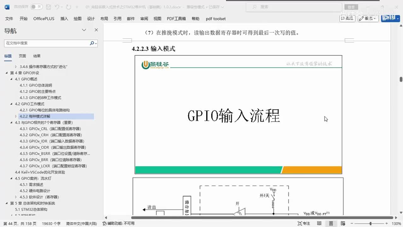Go to heading 4.1.1 GPIO总体说明

[36, 85]
